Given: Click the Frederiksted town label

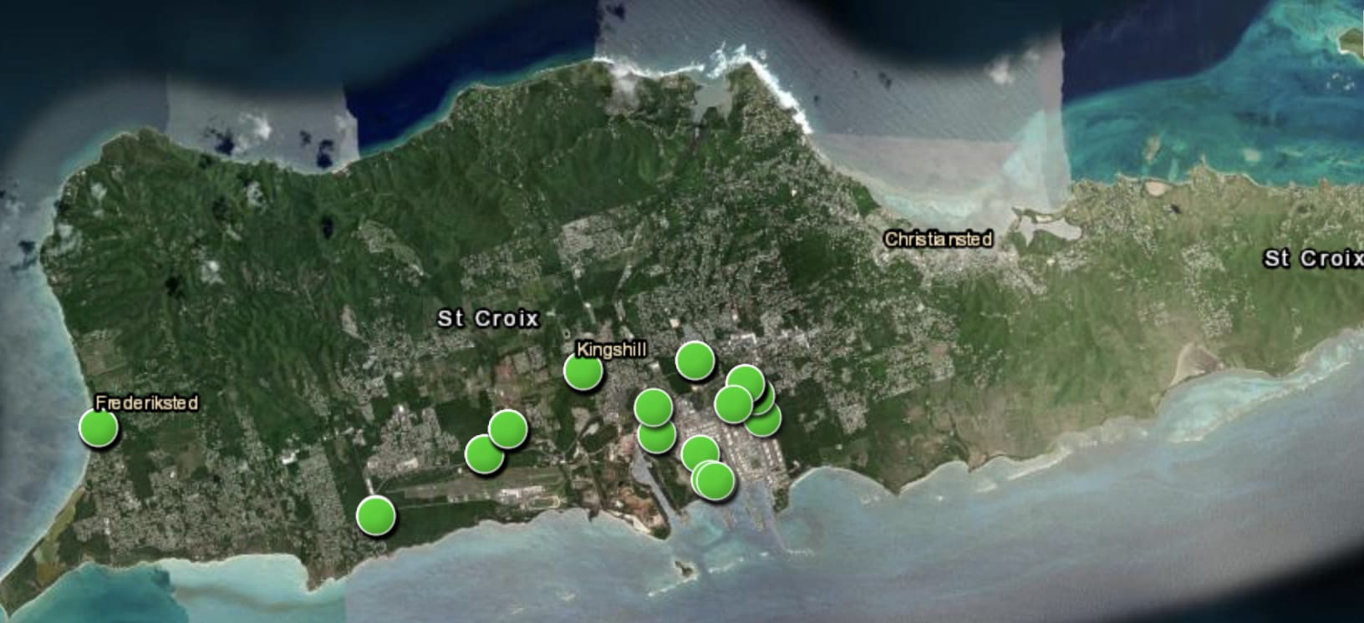Looking at the screenshot, I should tap(147, 403).
